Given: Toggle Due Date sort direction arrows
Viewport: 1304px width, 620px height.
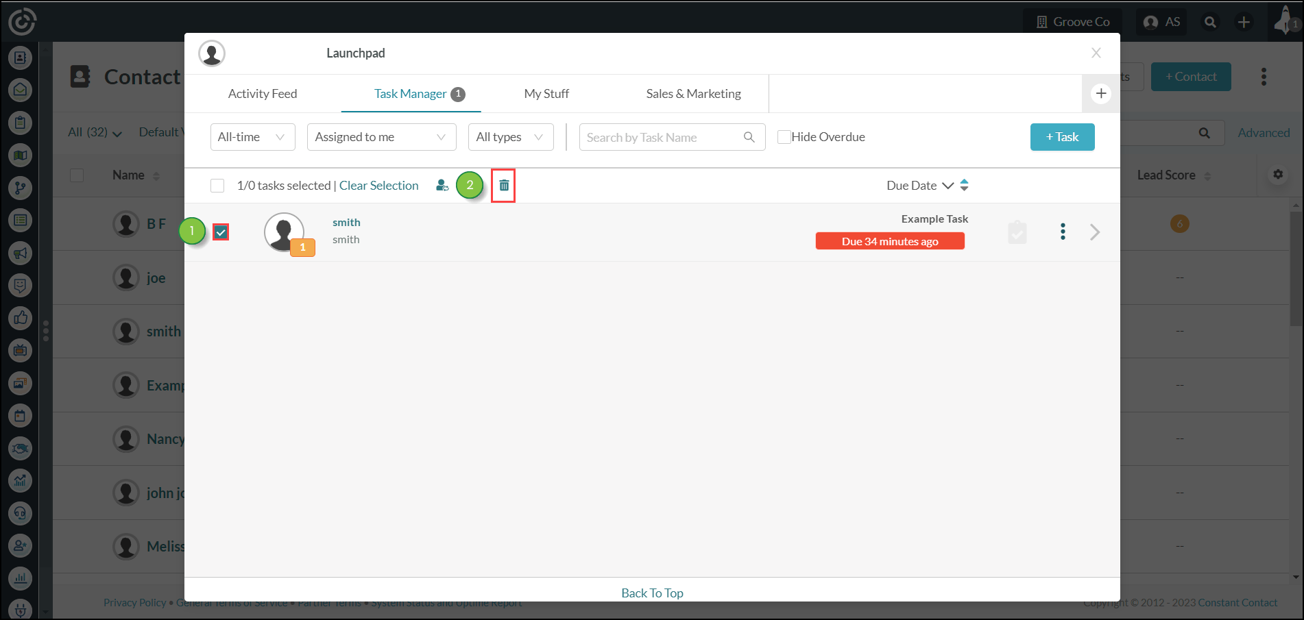Looking at the screenshot, I should 964,185.
